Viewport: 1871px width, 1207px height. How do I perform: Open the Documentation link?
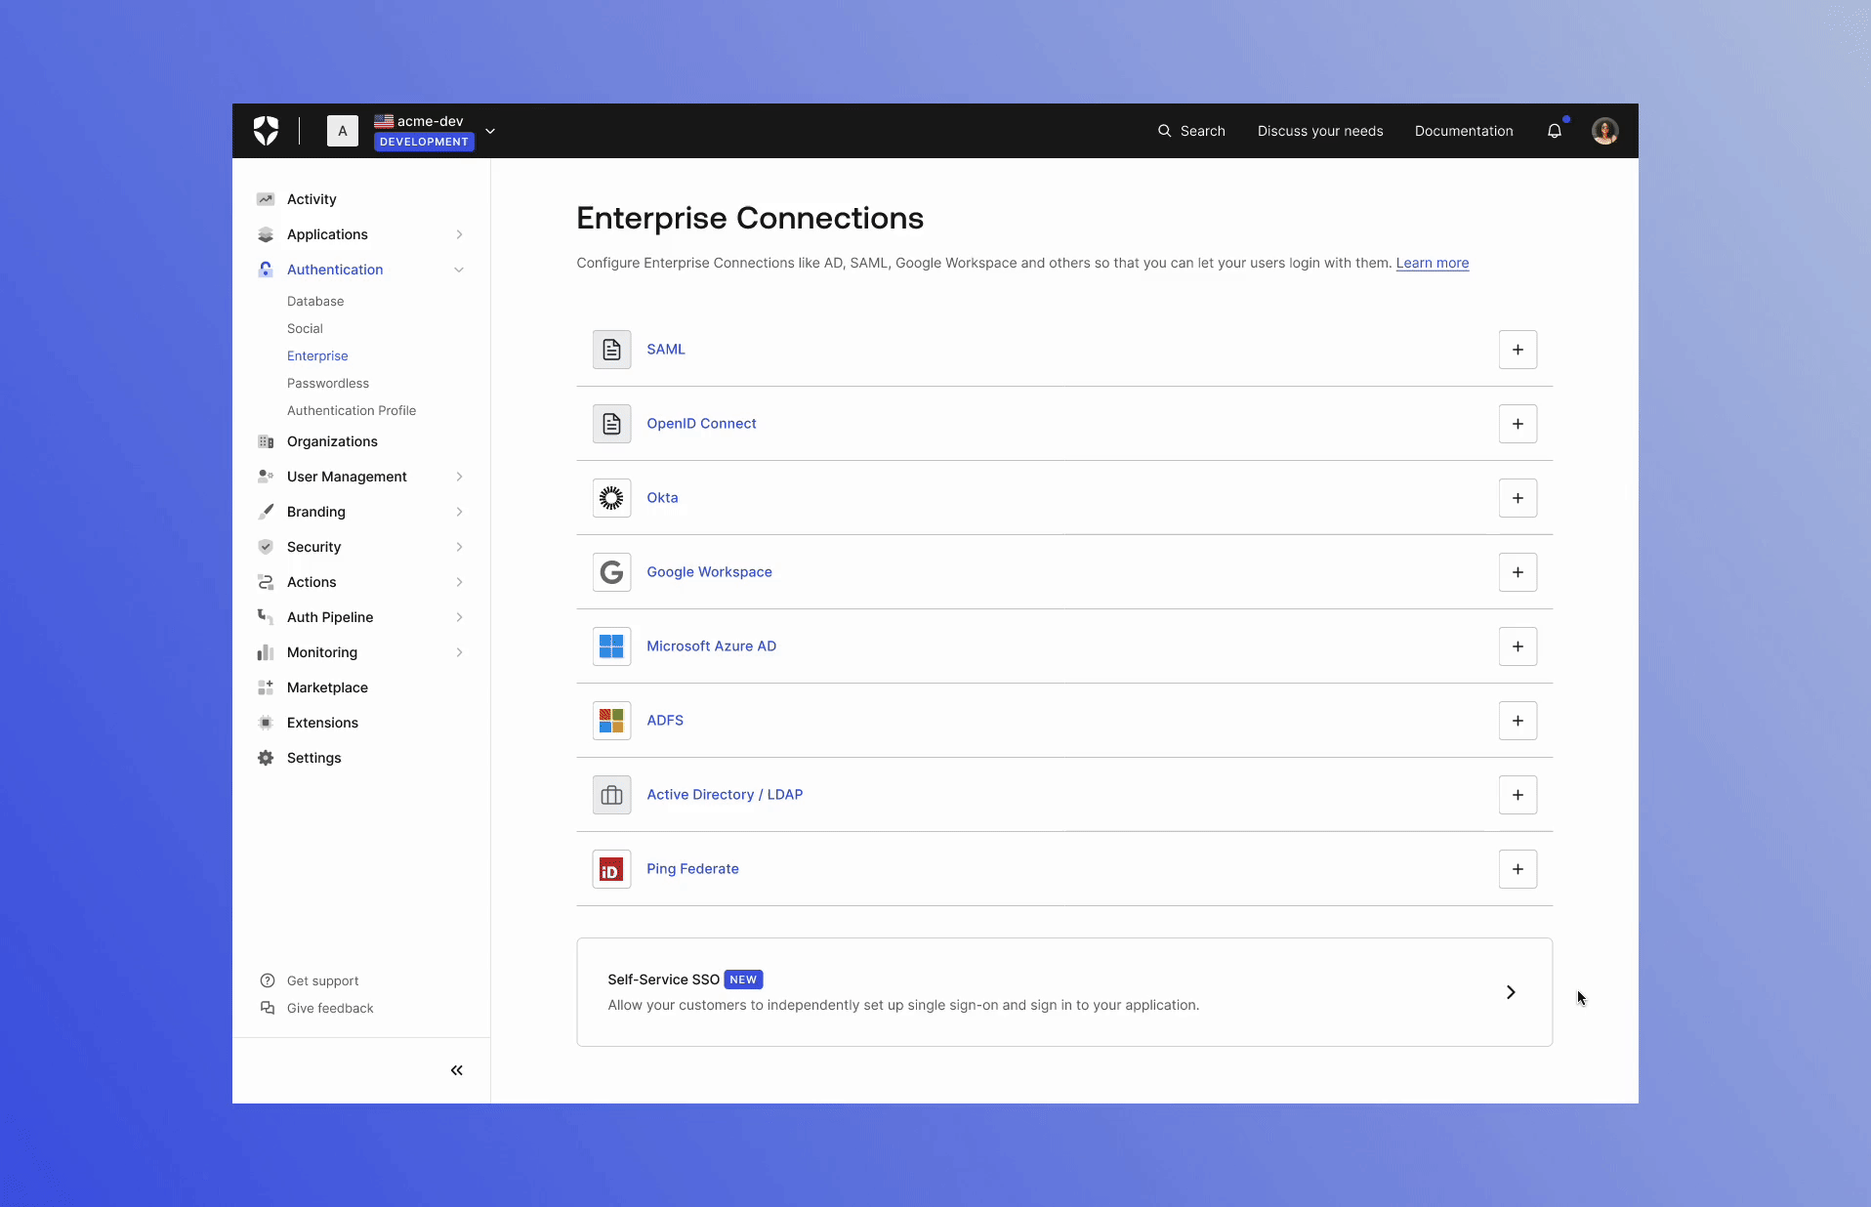tap(1464, 131)
